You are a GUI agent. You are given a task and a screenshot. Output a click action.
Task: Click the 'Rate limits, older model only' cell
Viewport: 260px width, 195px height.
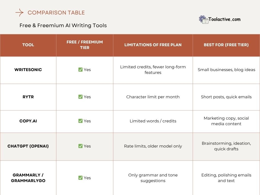pyautogui.click(x=153, y=146)
